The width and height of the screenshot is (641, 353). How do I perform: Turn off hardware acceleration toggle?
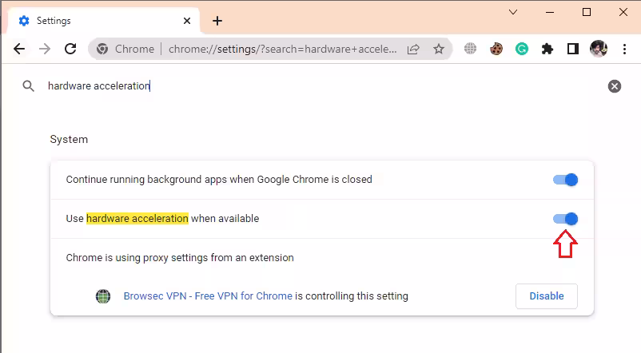coord(565,219)
